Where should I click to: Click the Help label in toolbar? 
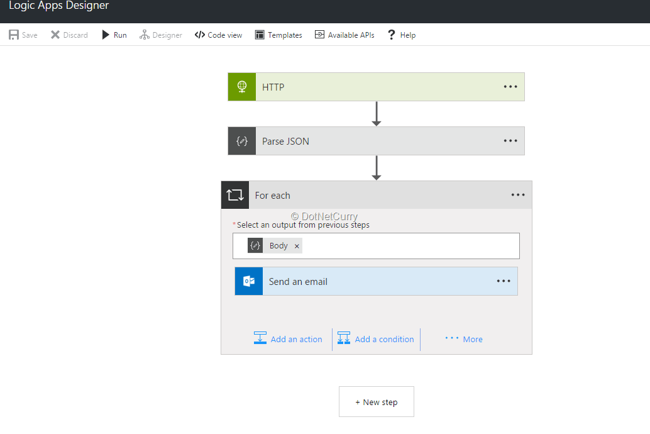[x=408, y=35]
